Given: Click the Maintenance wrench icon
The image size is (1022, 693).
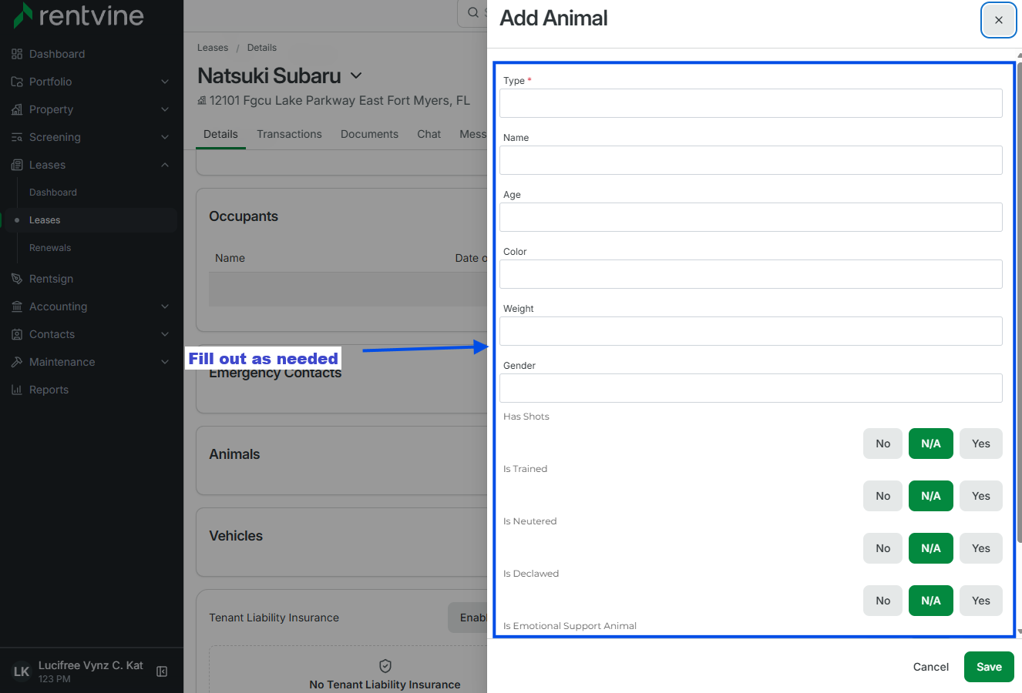Looking at the screenshot, I should [x=17, y=362].
